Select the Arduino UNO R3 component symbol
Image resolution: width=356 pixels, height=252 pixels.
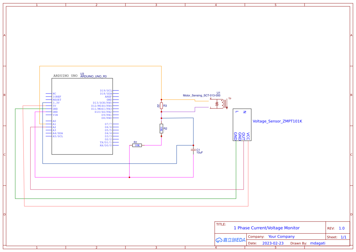(82, 116)
